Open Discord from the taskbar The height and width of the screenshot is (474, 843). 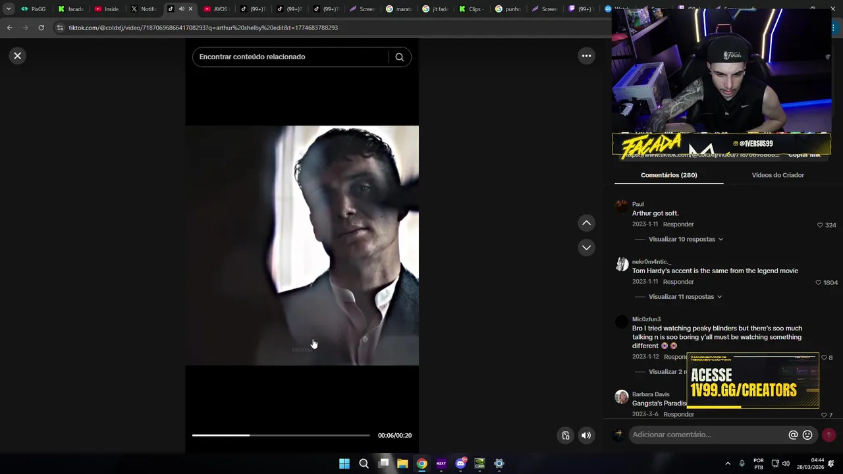[460, 463]
